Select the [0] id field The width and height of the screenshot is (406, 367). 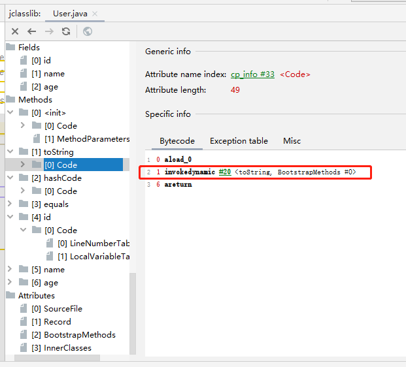pos(41,61)
